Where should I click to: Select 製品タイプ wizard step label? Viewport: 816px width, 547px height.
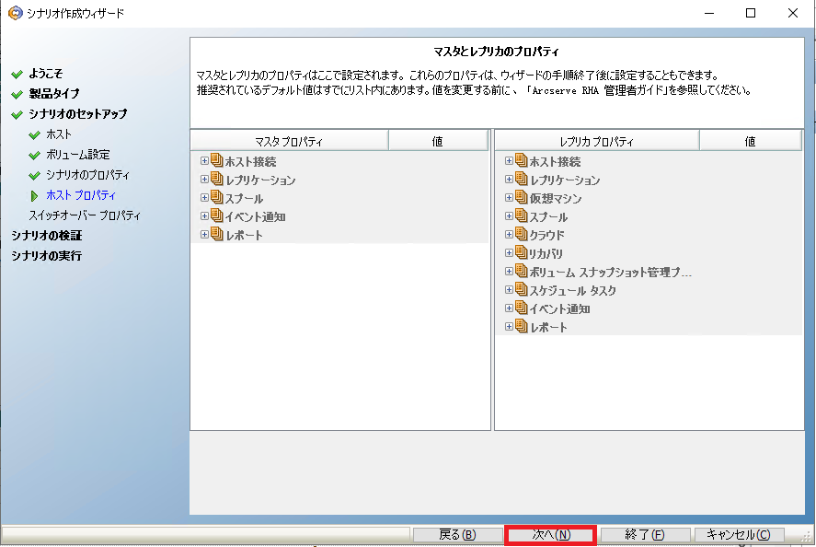pyautogui.click(x=54, y=94)
